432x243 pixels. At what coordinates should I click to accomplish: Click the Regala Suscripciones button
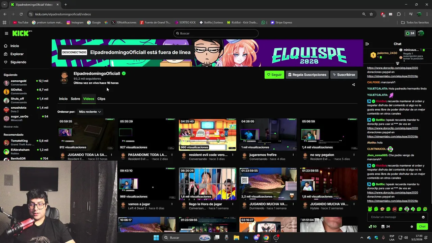tap(307, 75)
